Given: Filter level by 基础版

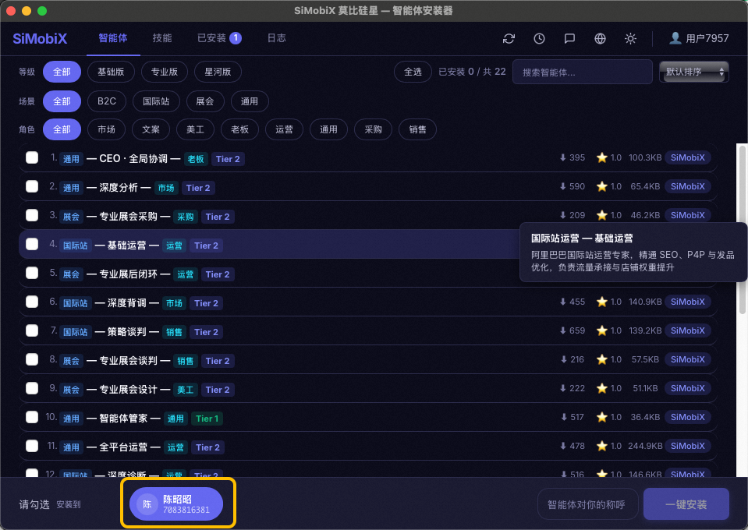Looking at the screenshot, I should (112, 72).
